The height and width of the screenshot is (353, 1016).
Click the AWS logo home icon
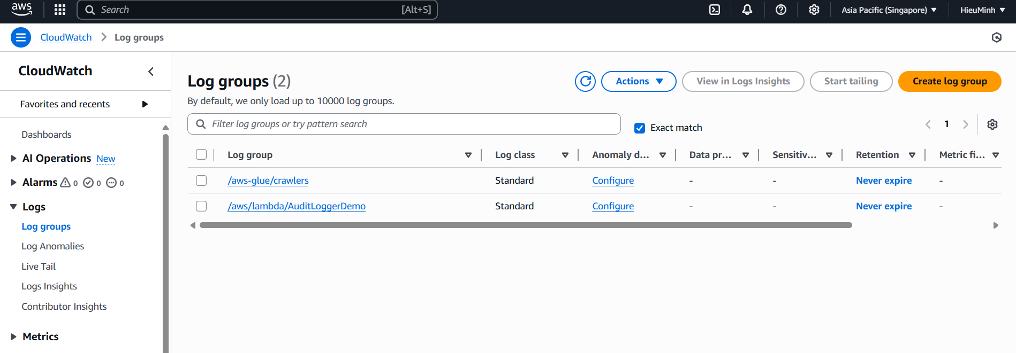22,9
